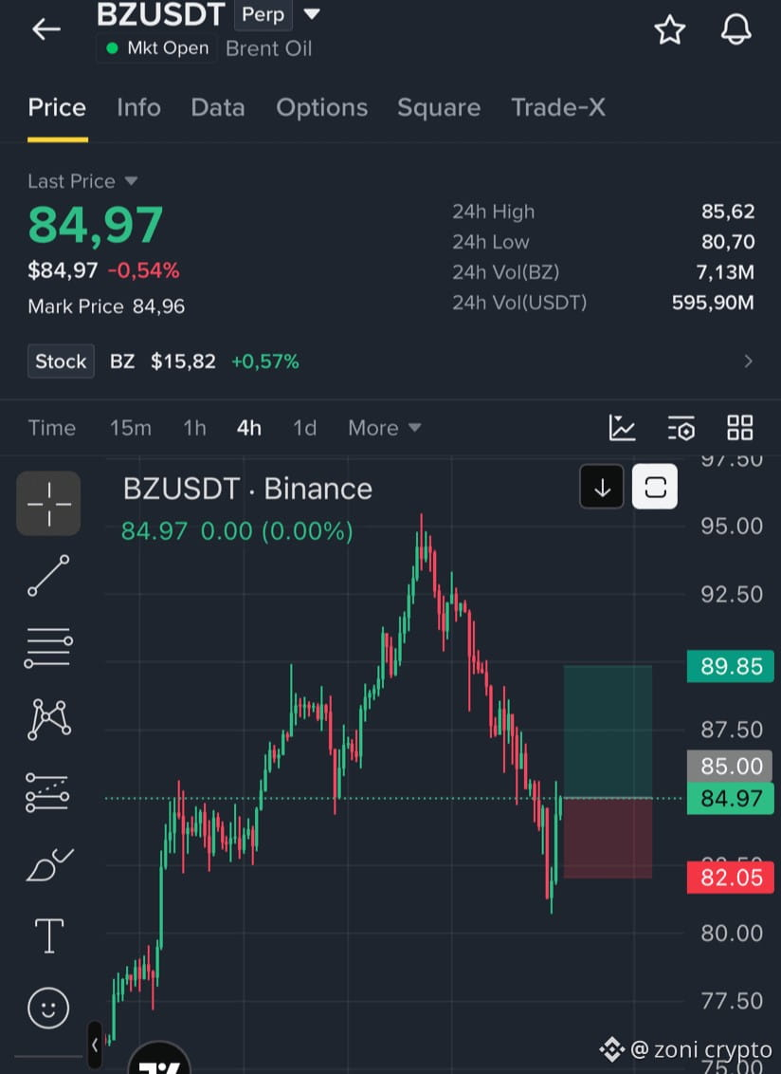Select the 15m timeframe
781x1074 pixels.
pyautogui.click(x=130, y=428)
